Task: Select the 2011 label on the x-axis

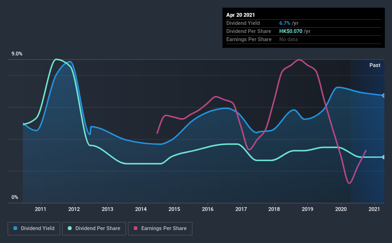Action: click(x=41, y=209)
